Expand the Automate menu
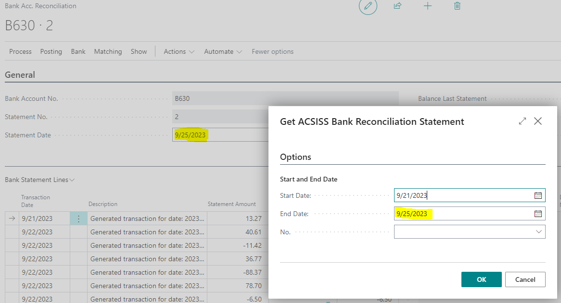The height and width of the screenshot is (303, 561). tap(223, 51)
